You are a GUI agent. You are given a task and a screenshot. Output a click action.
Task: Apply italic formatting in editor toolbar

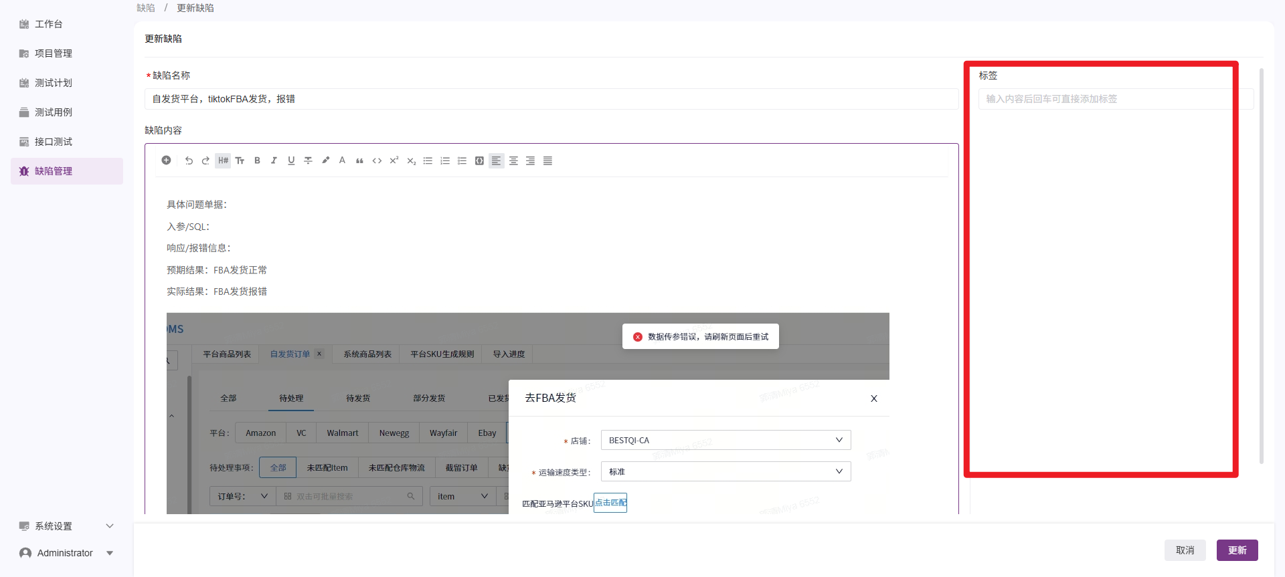[274, 160]
